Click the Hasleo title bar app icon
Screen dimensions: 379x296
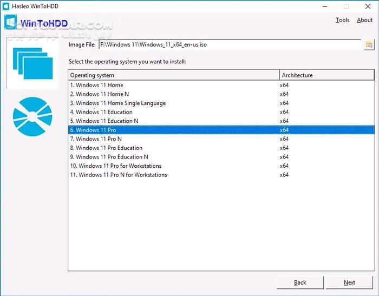coord(6,6)
